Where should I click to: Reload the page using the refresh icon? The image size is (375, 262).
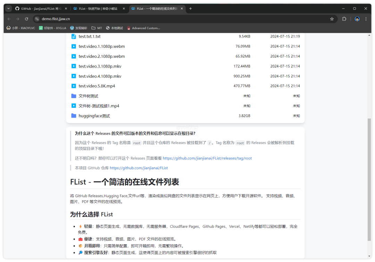26,19
